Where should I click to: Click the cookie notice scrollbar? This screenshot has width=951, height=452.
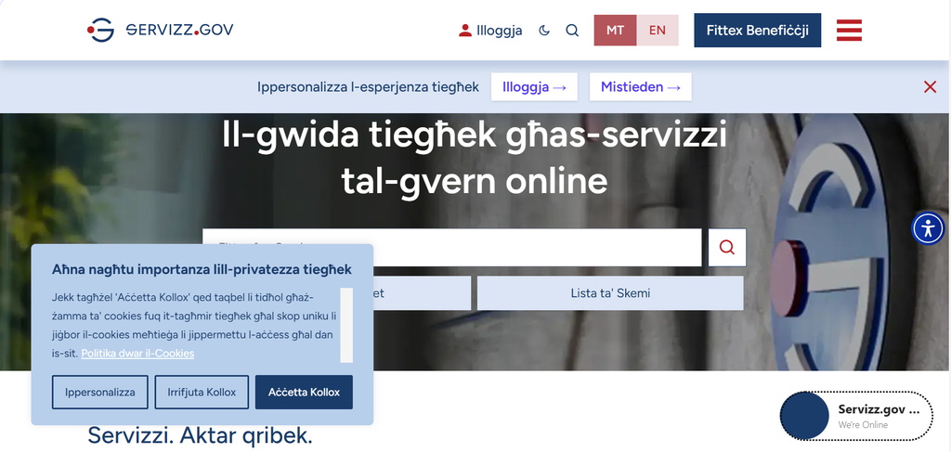point(346,326)
